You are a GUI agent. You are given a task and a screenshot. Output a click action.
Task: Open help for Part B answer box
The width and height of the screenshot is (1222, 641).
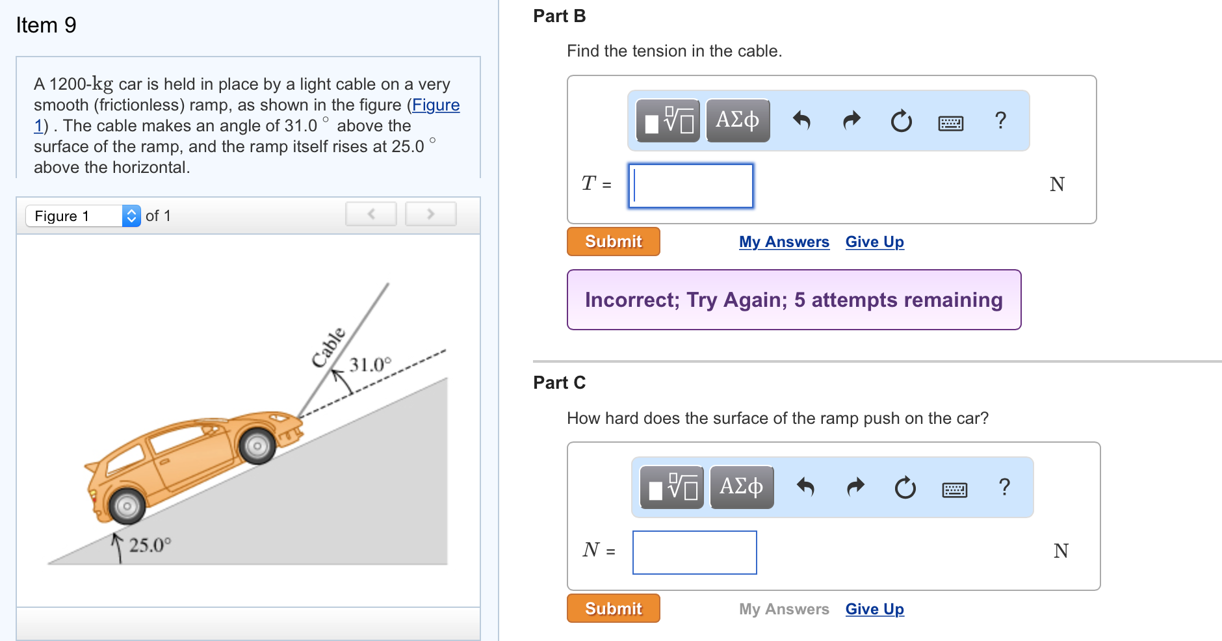[1001, 120]
